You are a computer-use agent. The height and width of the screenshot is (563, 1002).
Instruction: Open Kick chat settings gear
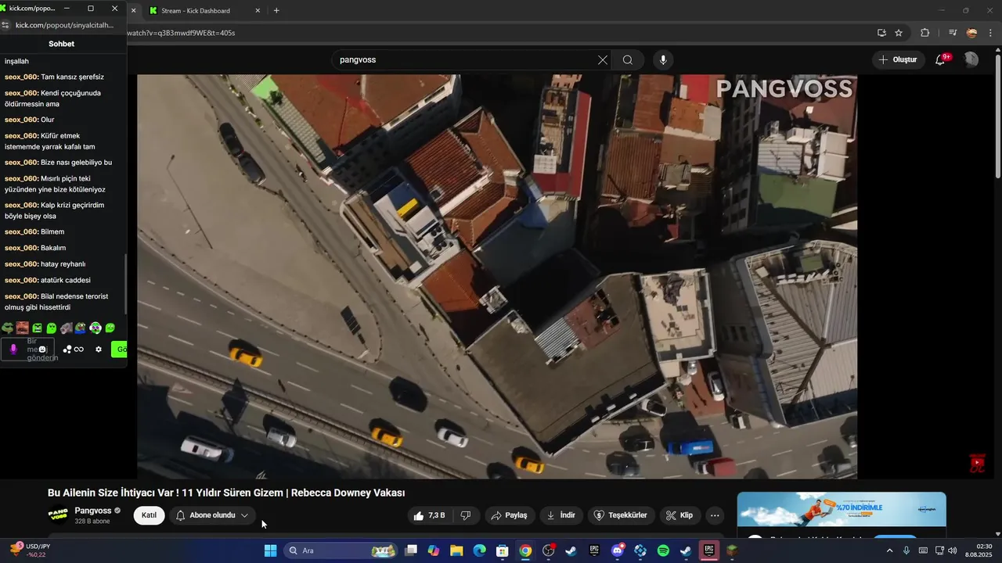99,350
